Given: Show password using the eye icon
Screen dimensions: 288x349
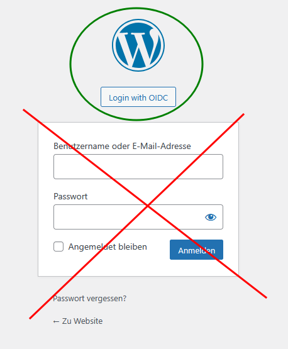Looking at the screenshot, I should point(211,217).
